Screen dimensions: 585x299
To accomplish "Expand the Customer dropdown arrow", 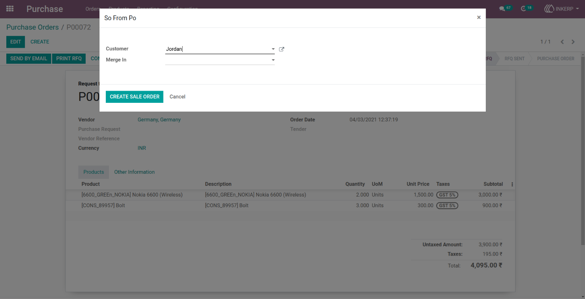I will click(273, 49).
